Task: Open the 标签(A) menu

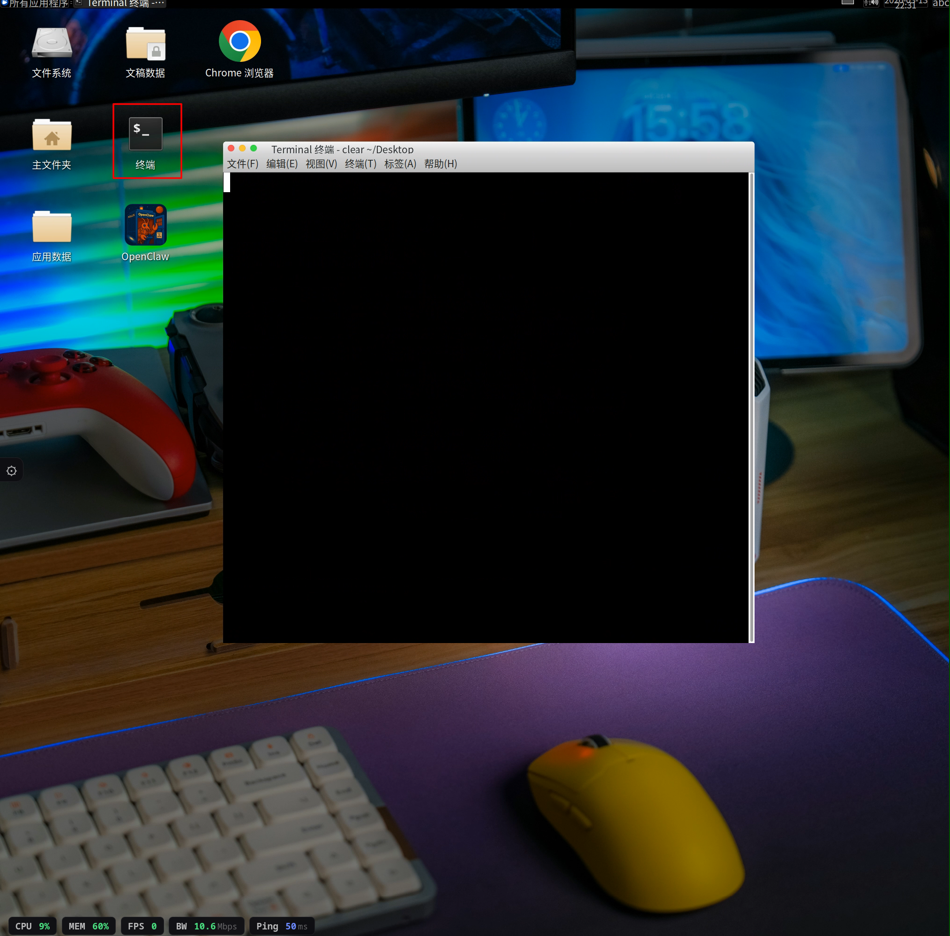Action: pyautogui.click(x=400, y=164)
